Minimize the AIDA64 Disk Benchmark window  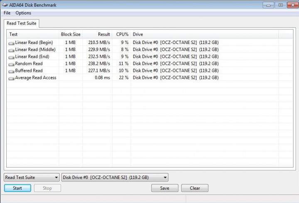(269, 5)
